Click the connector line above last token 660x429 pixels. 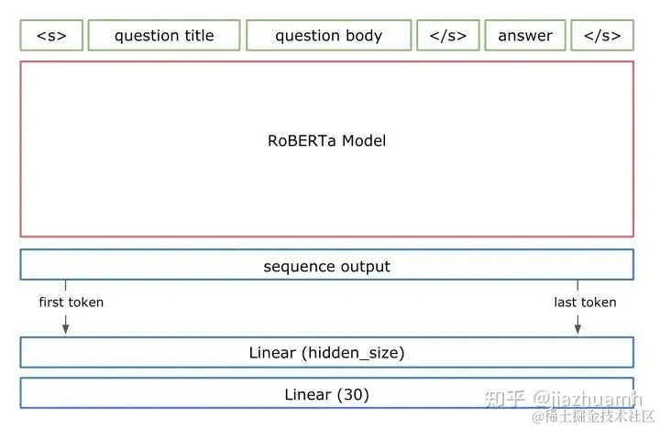pyautogui.click(x=578, y=286)
